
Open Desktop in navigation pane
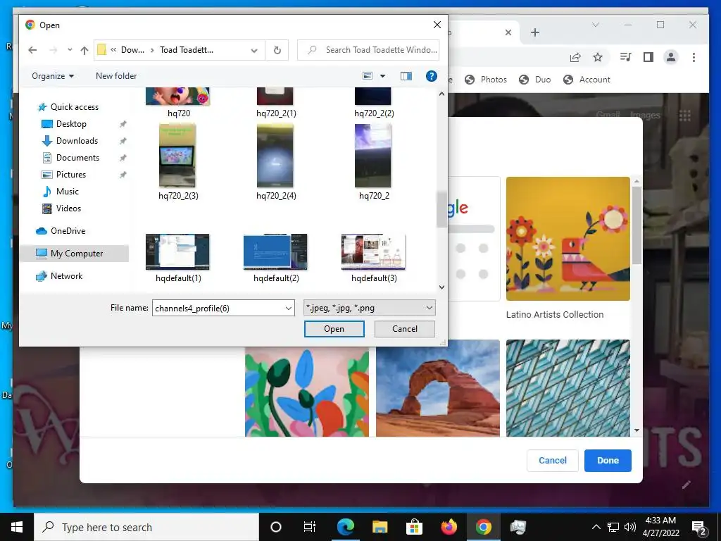point(71,124)
